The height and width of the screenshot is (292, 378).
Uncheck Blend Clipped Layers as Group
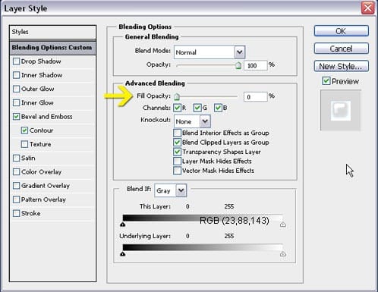tap(177, 143)
